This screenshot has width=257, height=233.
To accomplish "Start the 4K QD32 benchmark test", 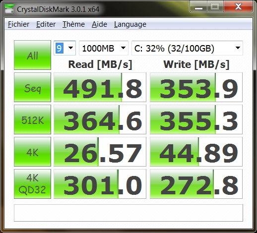I will (32, 184).
